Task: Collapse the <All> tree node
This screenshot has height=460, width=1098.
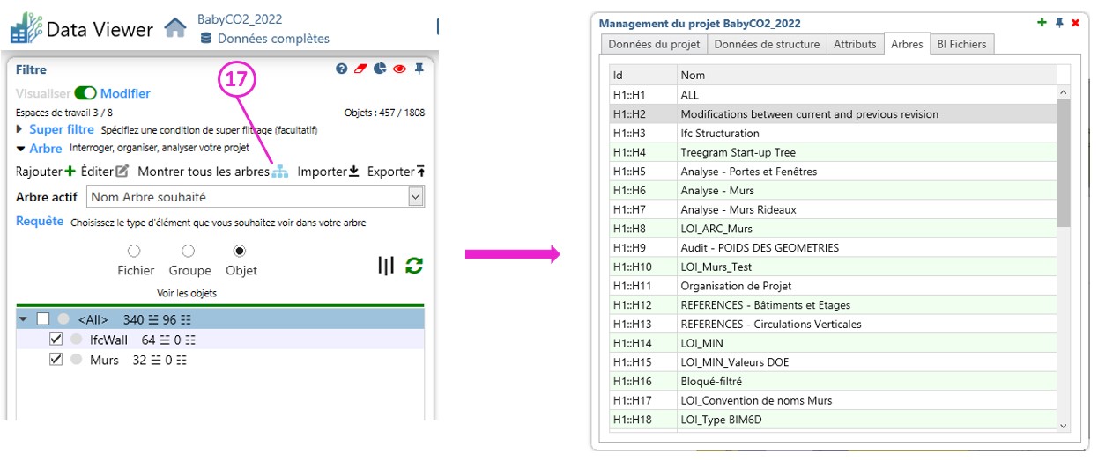Action: [x=23, y=319]
